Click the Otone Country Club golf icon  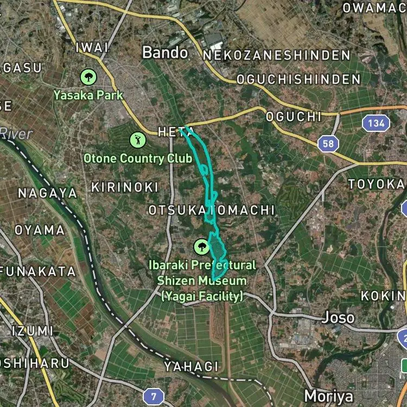pyautogui.click(x=138, y=140)
